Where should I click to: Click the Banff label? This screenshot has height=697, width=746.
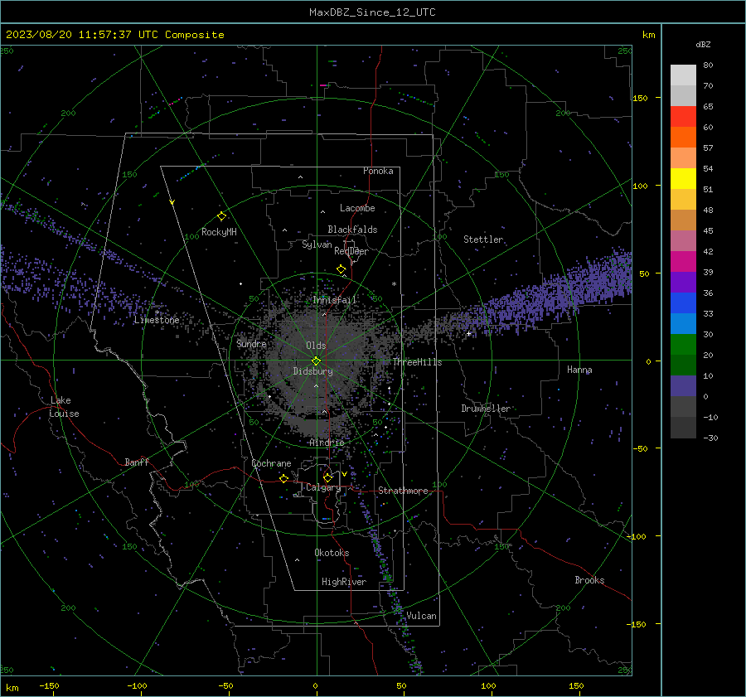(137, 462)
